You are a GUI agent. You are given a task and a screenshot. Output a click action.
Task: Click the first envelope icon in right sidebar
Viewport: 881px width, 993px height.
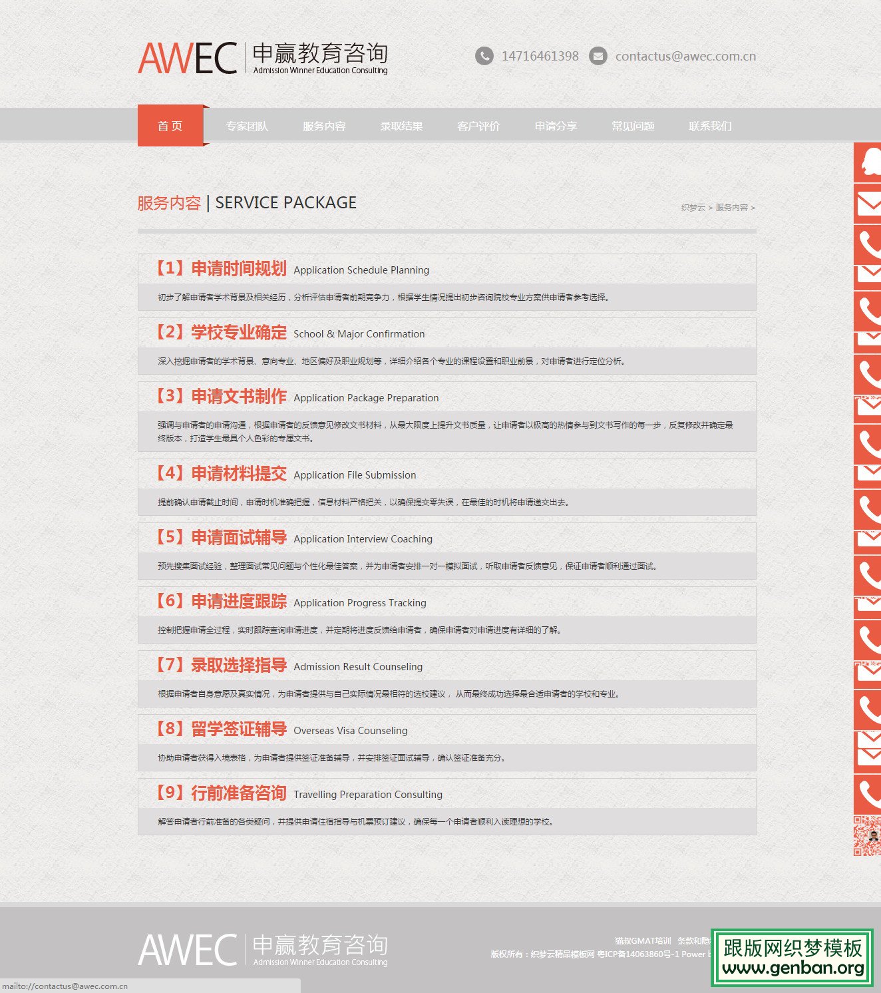point(868,204)
